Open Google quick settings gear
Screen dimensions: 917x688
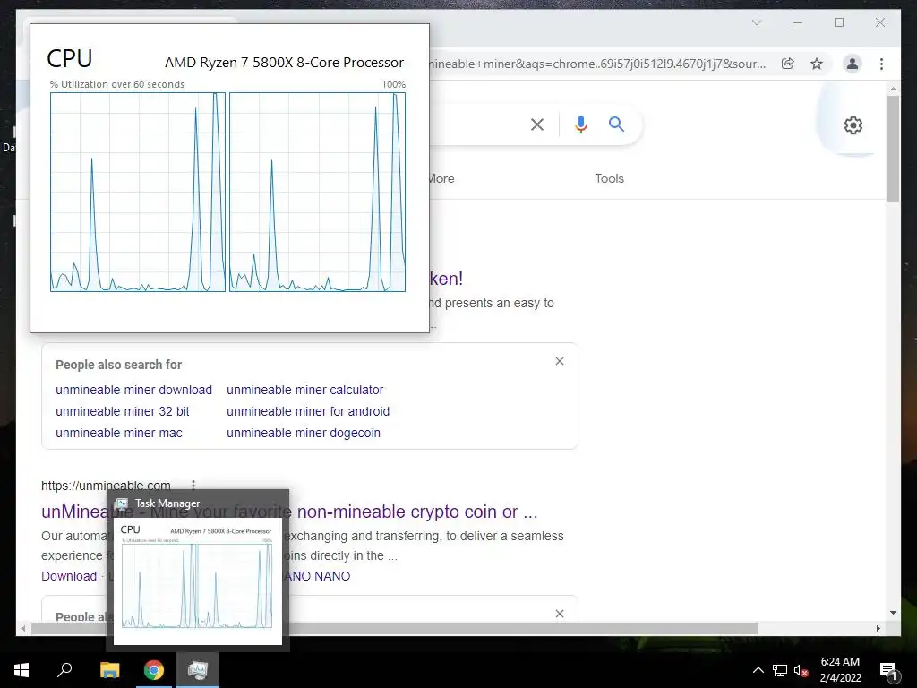pyautogui.click(x=853, y=125)
